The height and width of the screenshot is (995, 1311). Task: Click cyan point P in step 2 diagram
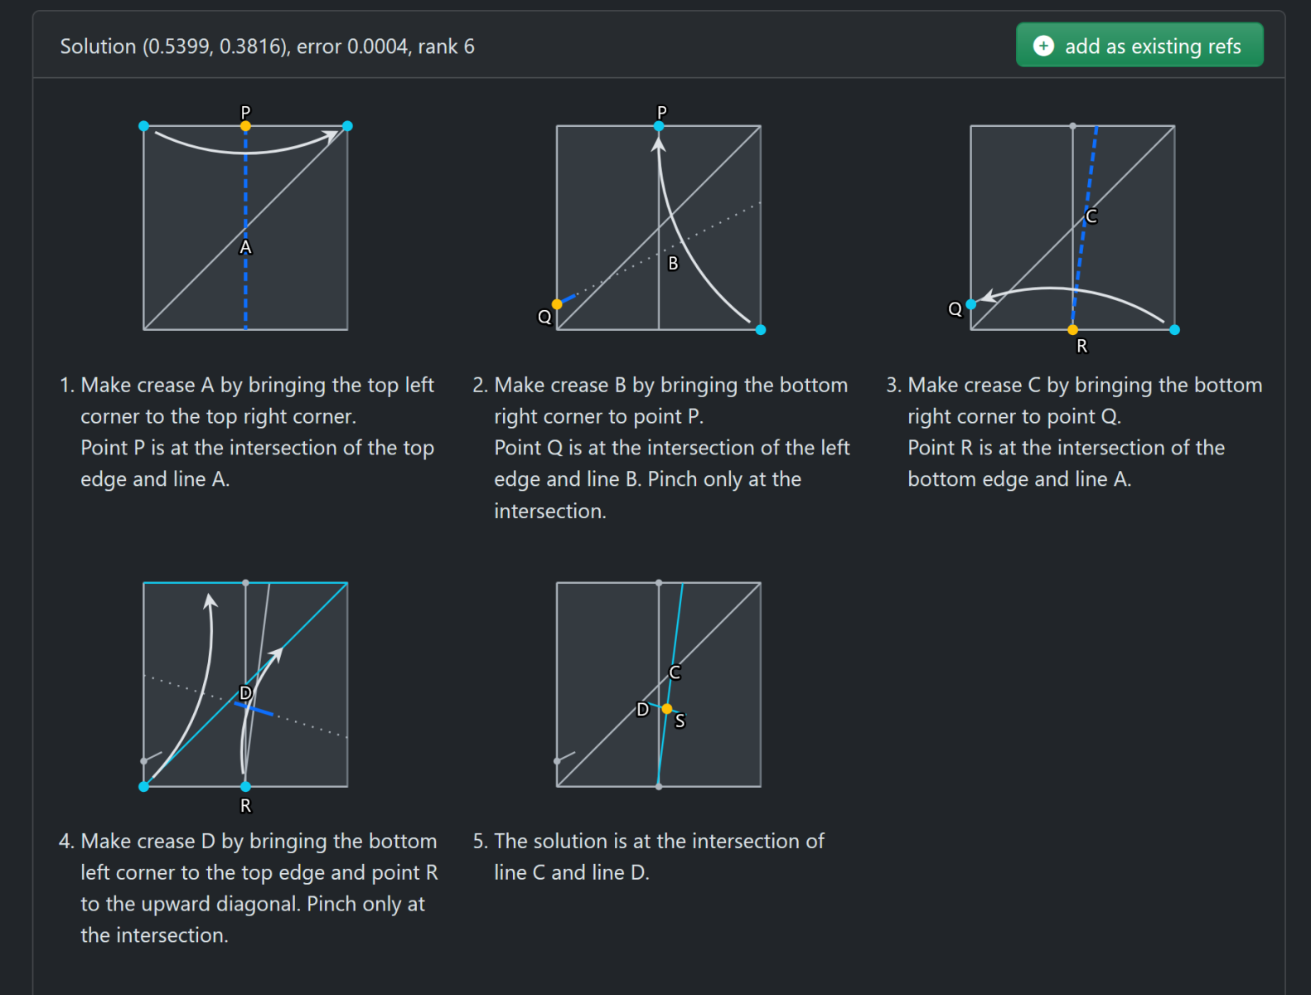(659, 126)
